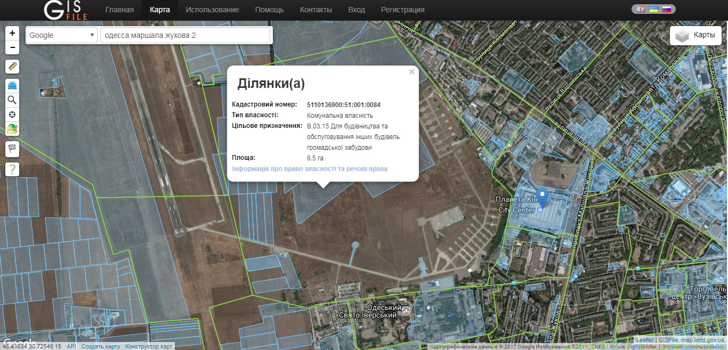Open the Регистрация page

402,10
